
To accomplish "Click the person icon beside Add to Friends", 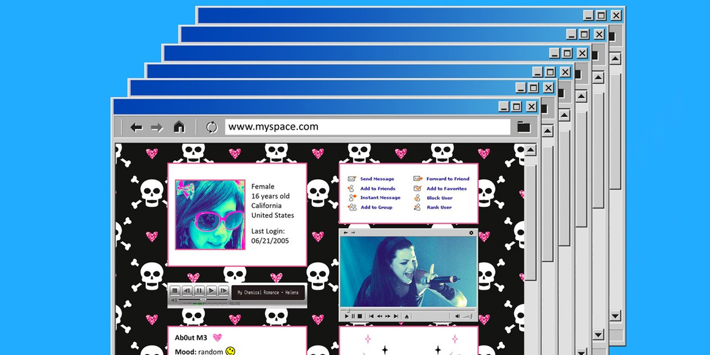I will coord(351,189).
